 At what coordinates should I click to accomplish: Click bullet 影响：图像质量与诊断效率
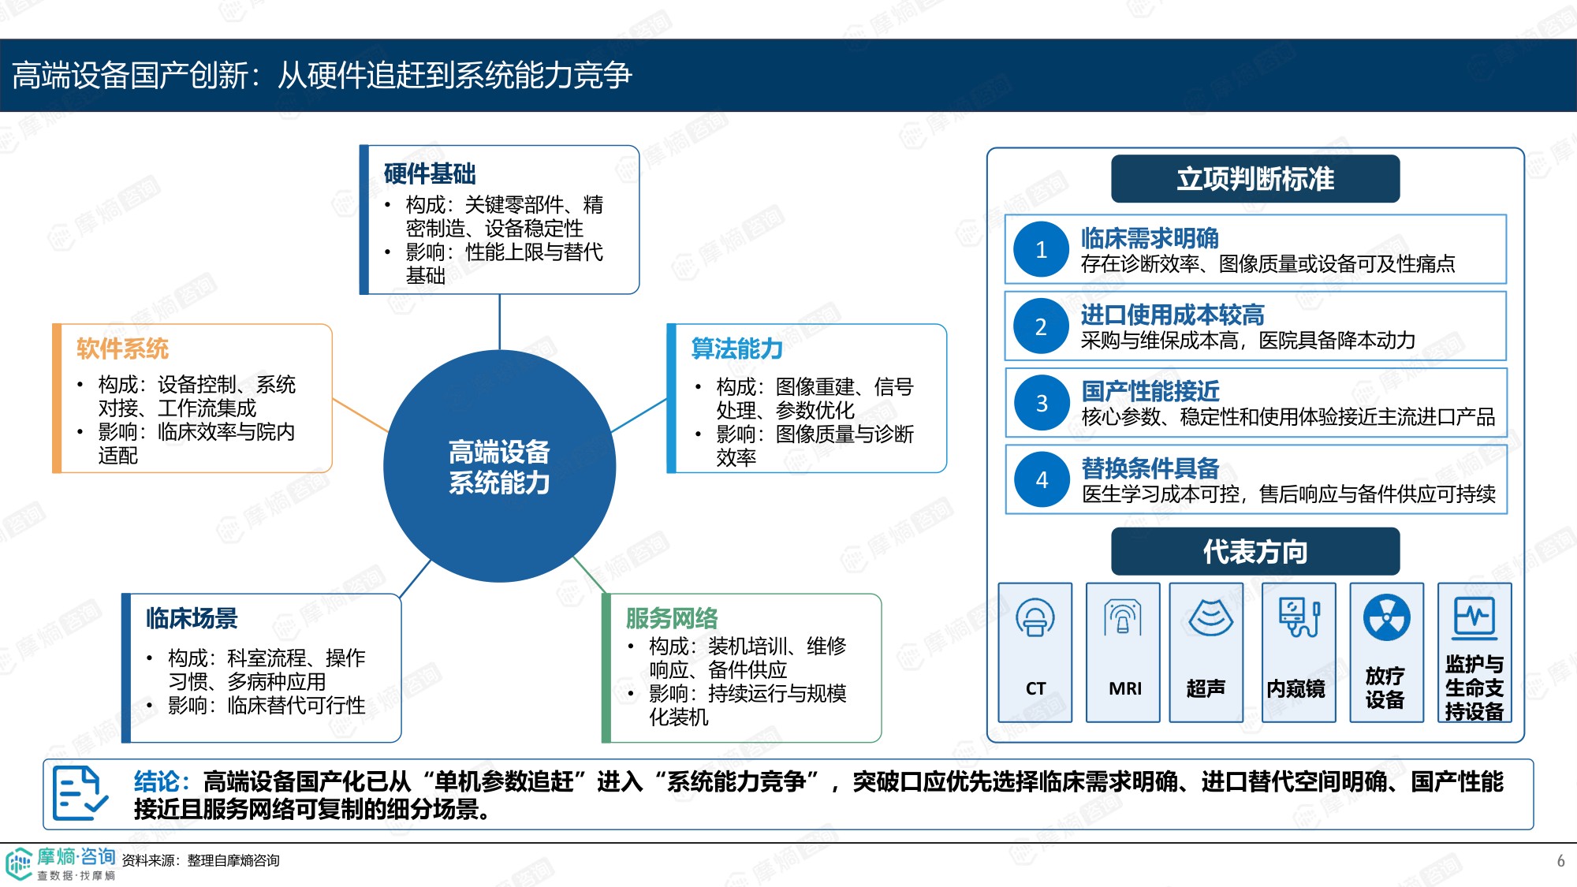pos(815,445)
